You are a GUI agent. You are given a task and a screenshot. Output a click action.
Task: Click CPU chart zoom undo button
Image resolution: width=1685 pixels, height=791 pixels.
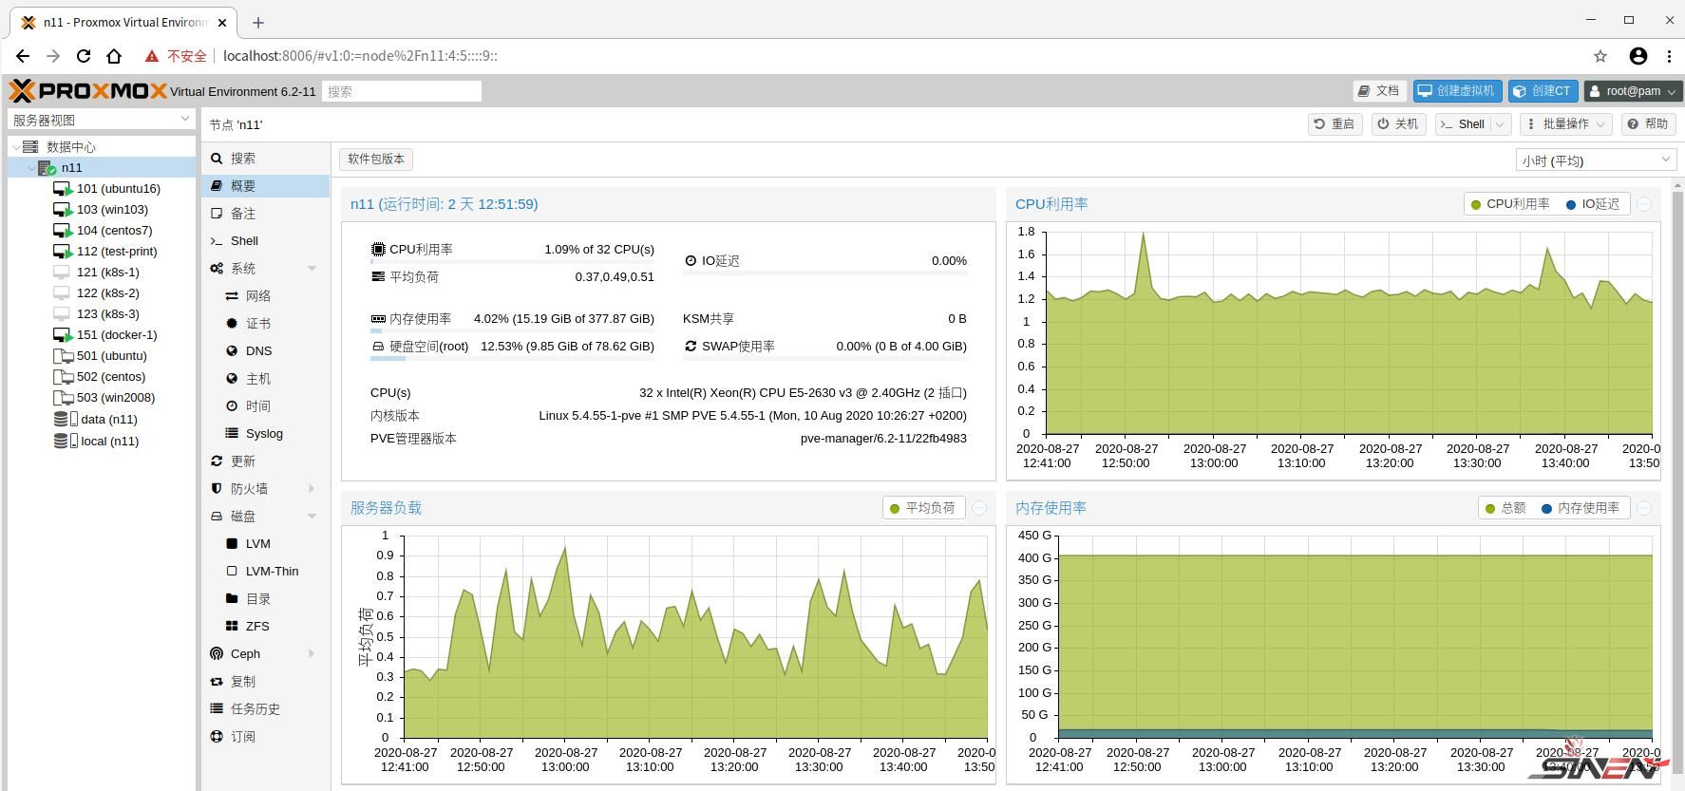tap(1644, 204)
